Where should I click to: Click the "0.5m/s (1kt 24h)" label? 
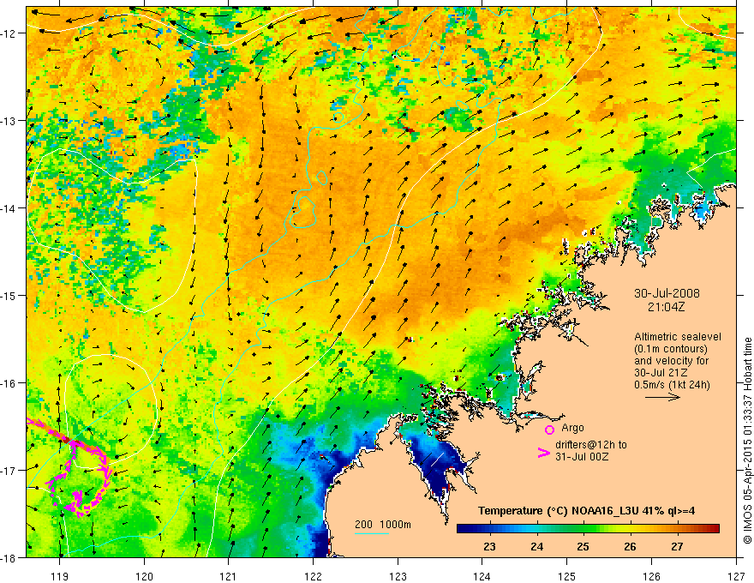pos(672,385)
